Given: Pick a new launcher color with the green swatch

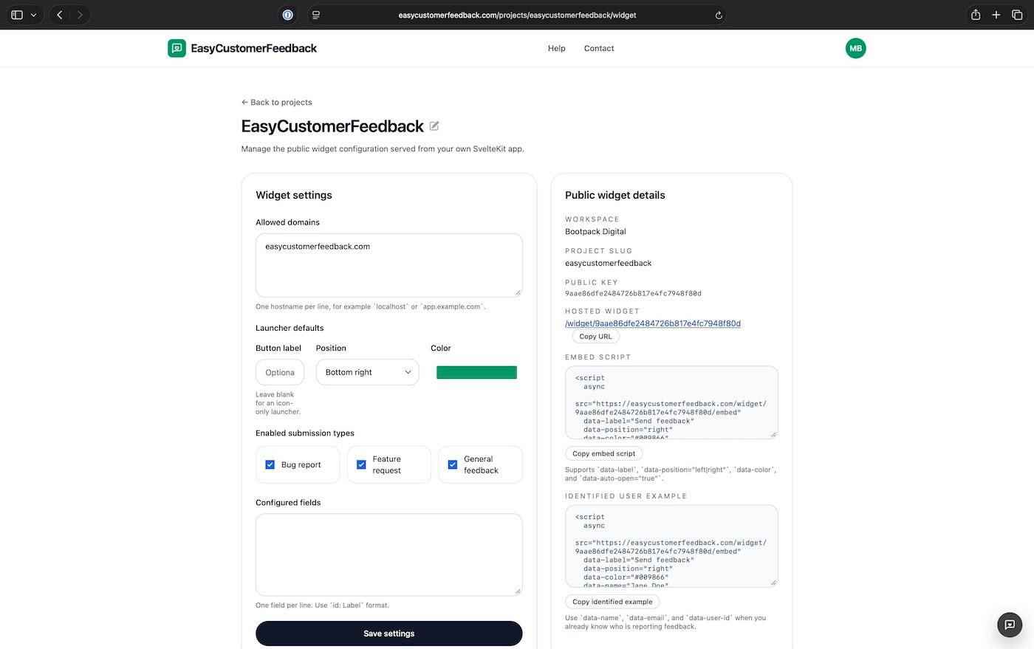Looking at the screenshot, I should tap(476, 372).
